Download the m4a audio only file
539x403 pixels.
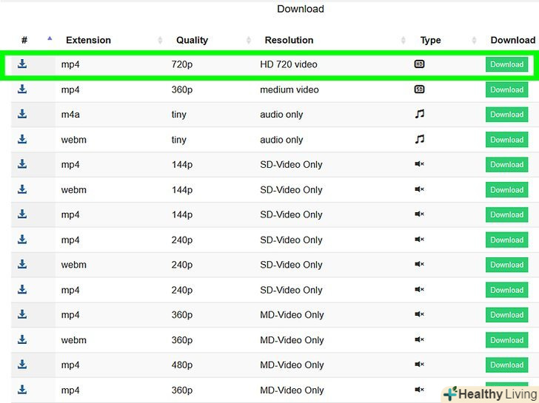506,115
